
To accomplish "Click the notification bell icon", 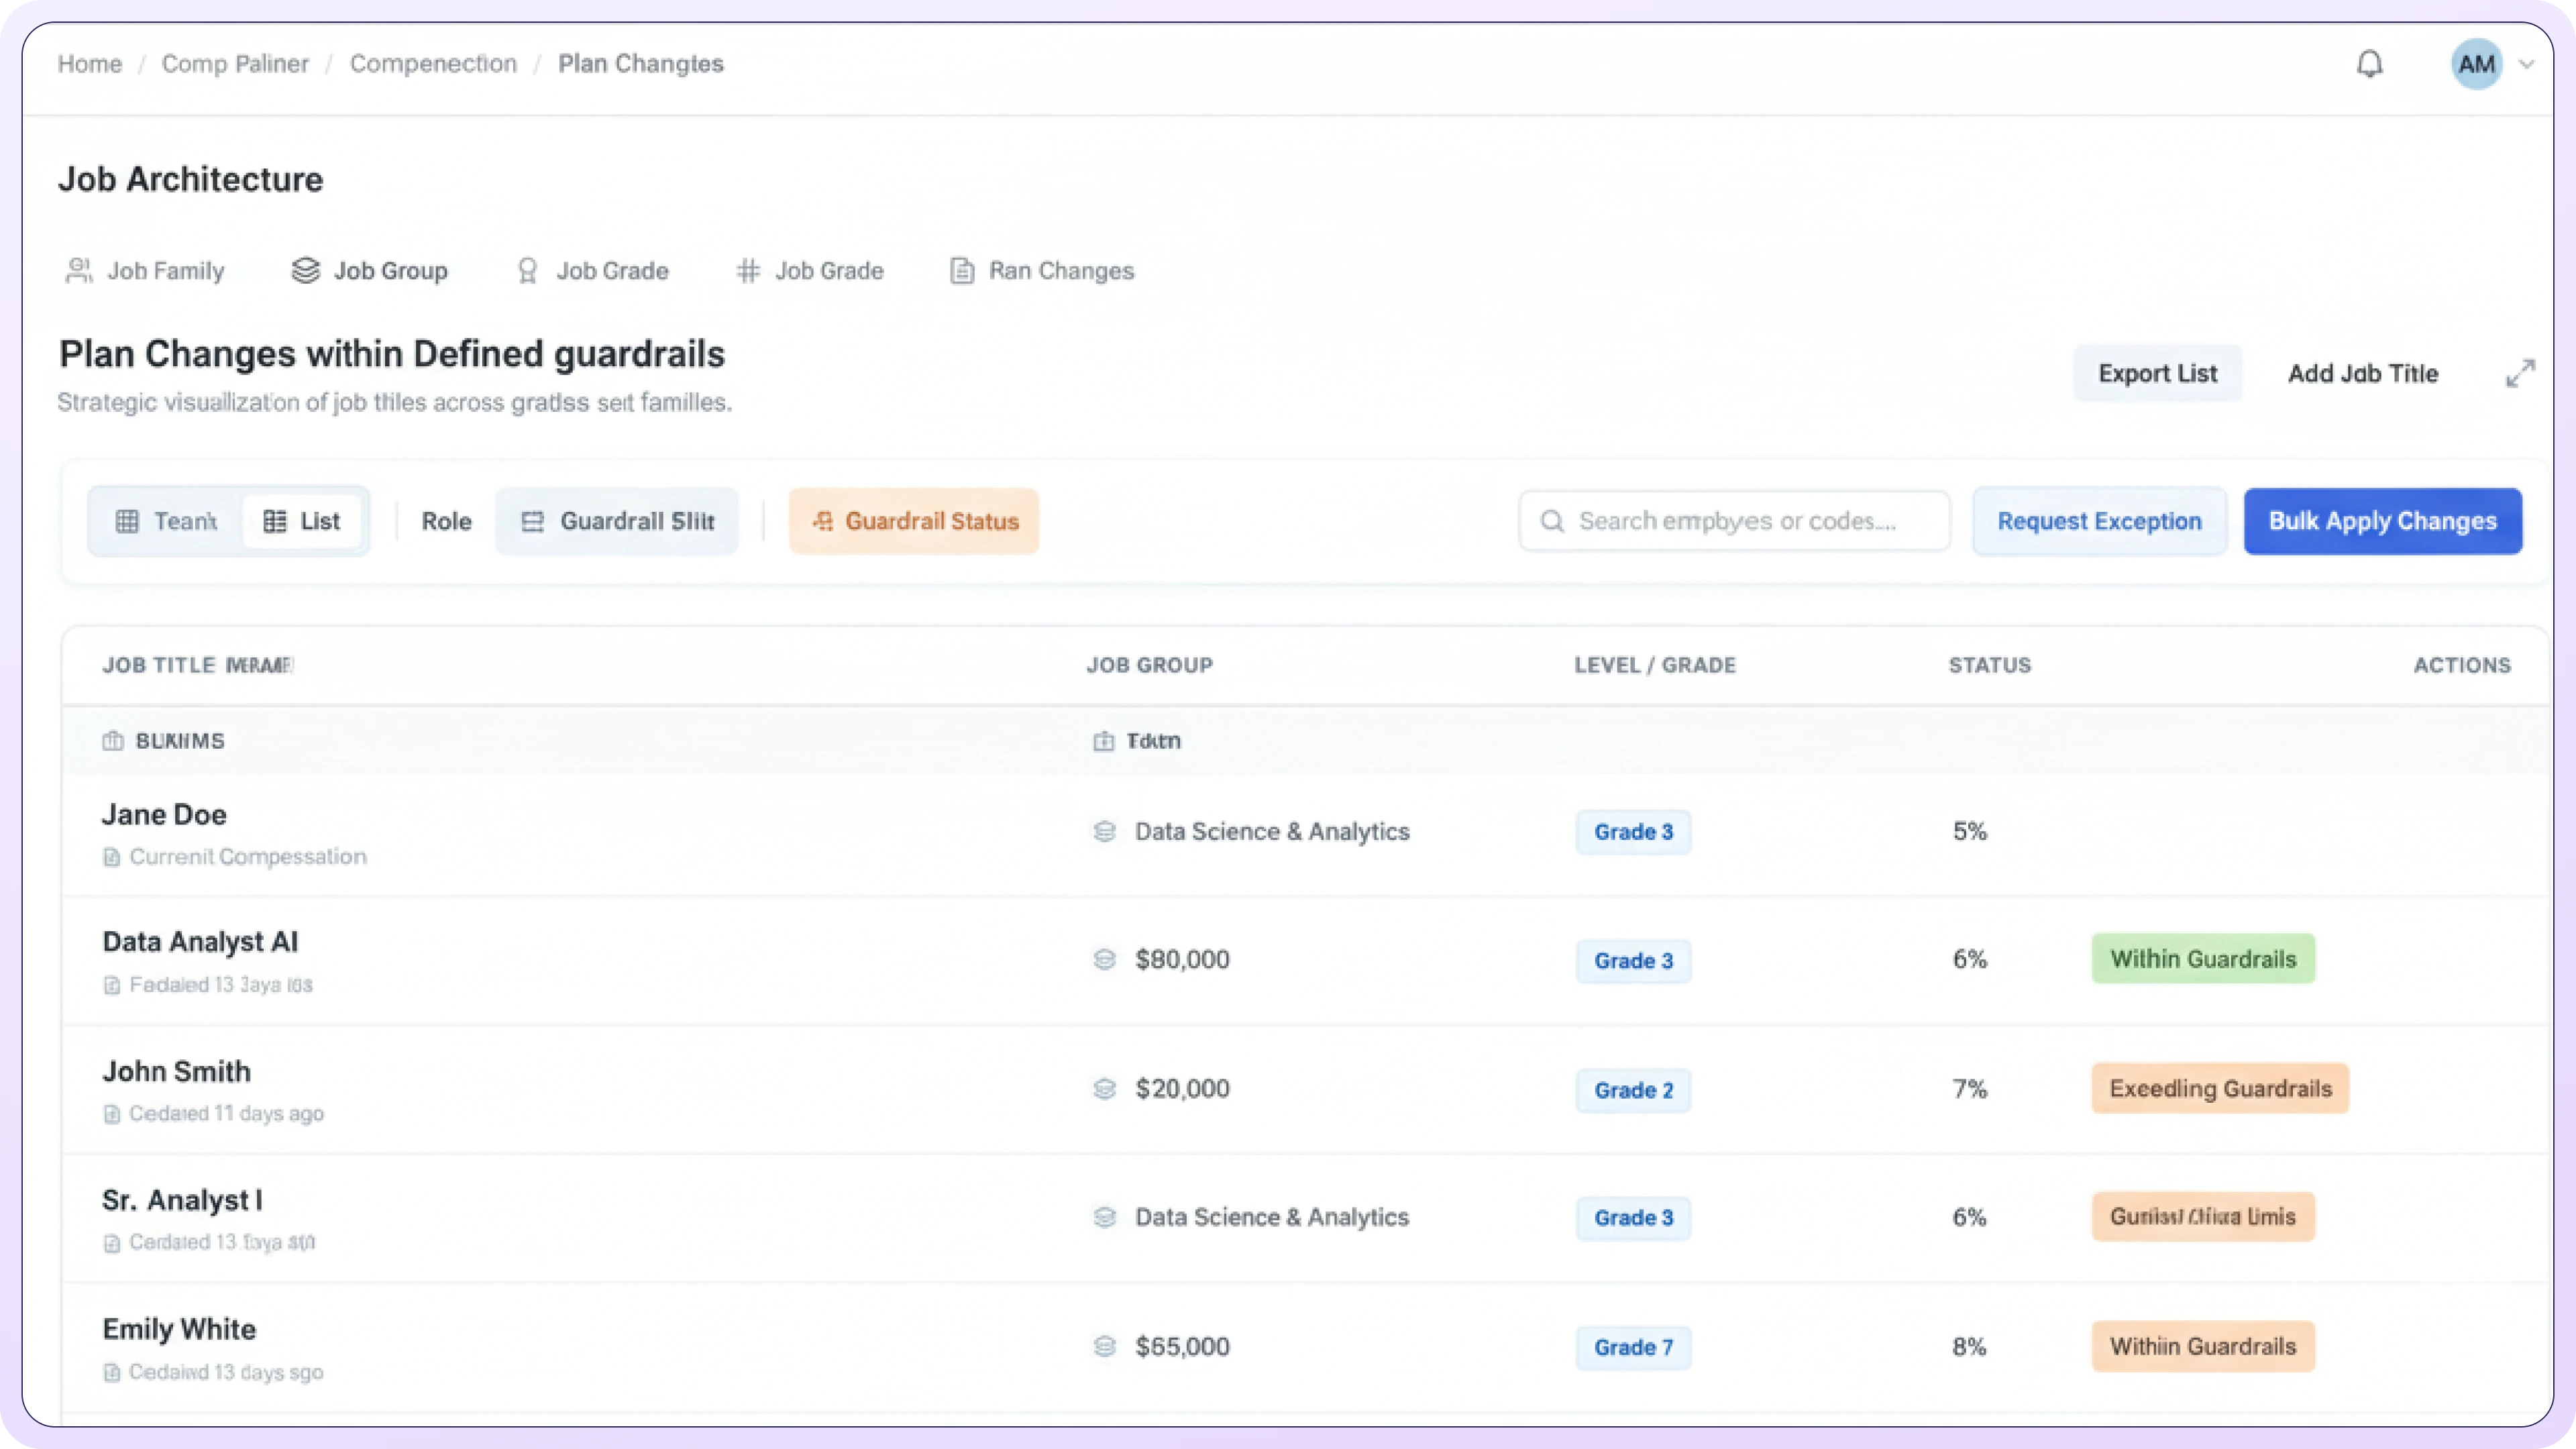I will (x=2369, y=64).
